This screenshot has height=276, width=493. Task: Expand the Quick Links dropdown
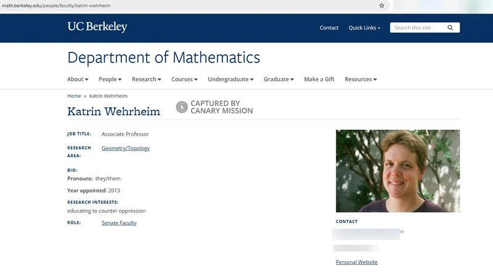364,28
